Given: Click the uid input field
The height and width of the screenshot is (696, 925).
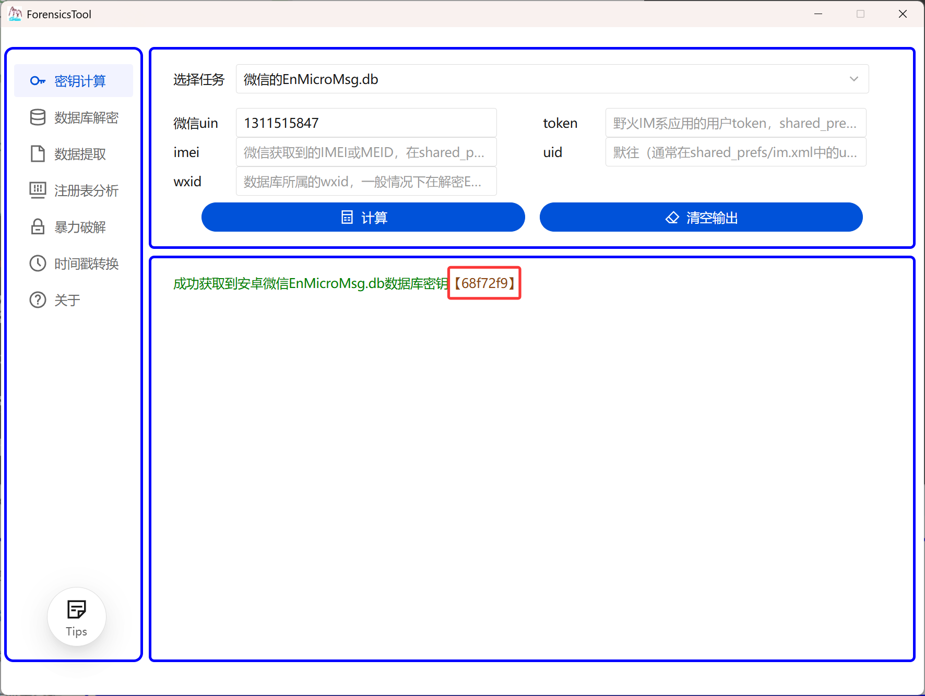Looking at the screenshot, I should [736, 152].
